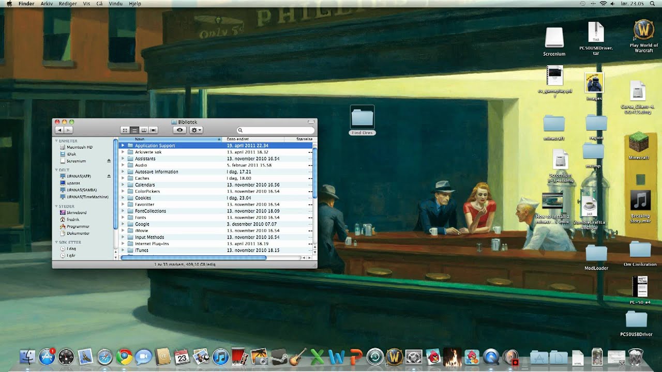This screenshot has width=662, height=372.
Task: Switch Finder to column view
Action: [x=143, y=130]
